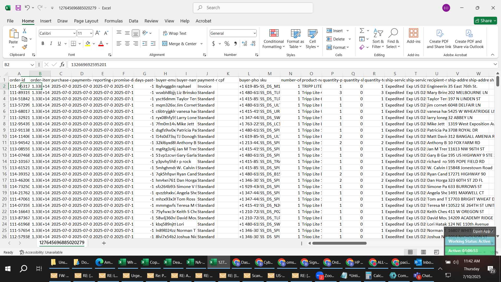
Task: Click the green Share button
Action: coord(485,21)
